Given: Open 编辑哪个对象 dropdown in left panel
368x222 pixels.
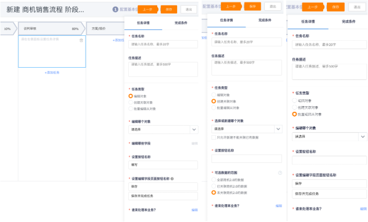Looking at the screenshot, I should (163, 129).
